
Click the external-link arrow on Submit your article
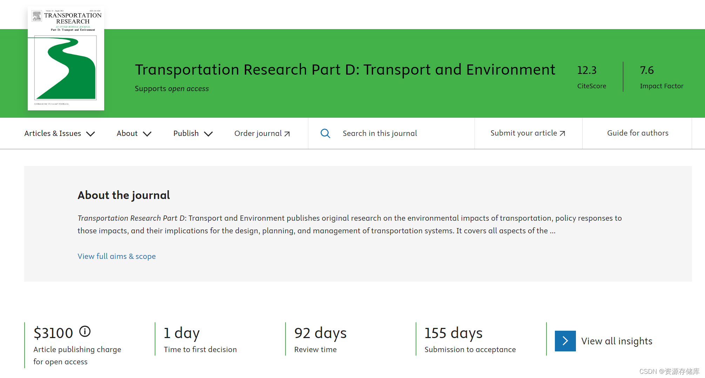(x=563, y=133)
